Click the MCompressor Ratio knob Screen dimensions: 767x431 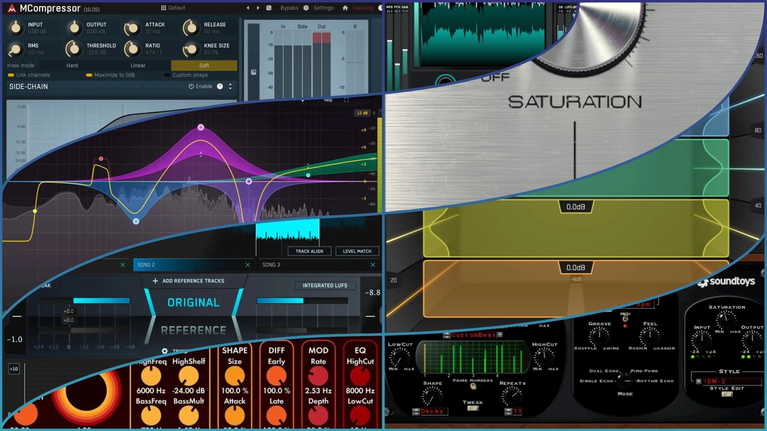(x=132, y=49)
